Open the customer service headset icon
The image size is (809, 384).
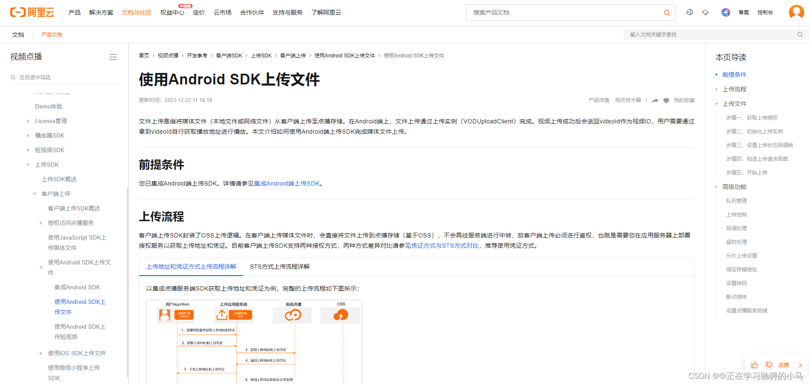pos(705,12)
